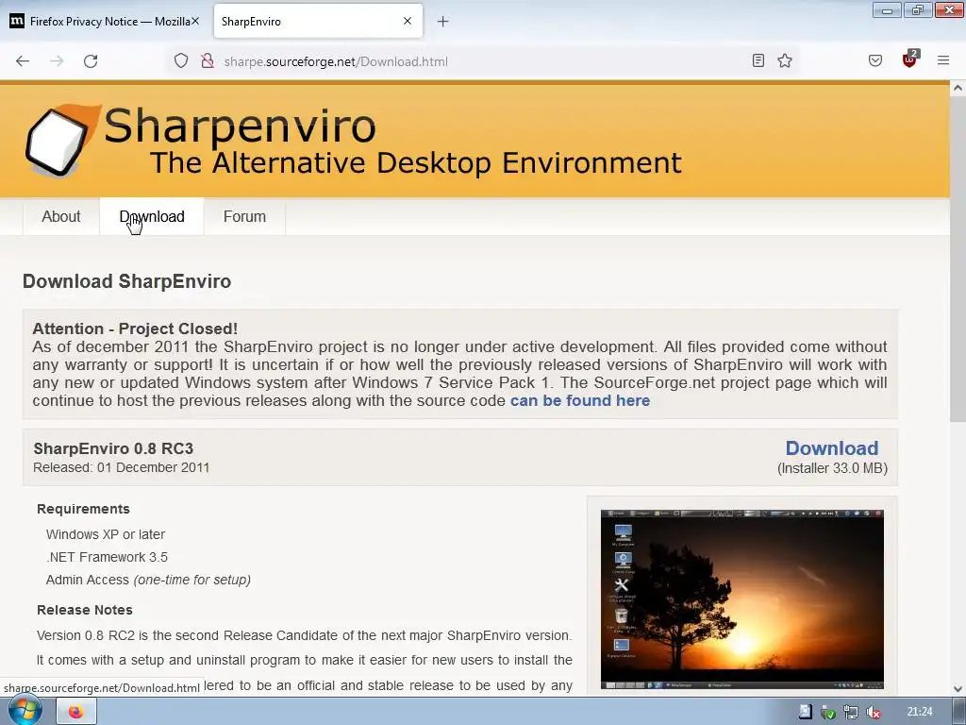The height and width of the screenshot is (725, 966).
Task: Open the Firefox hamburger menu
Action: [x=943, y=60]
